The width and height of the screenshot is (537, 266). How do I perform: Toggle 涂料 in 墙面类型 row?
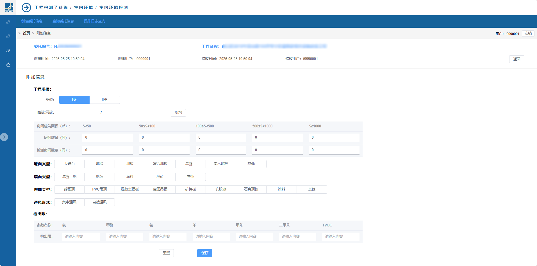pyautogui.click(x=130, y=177)
